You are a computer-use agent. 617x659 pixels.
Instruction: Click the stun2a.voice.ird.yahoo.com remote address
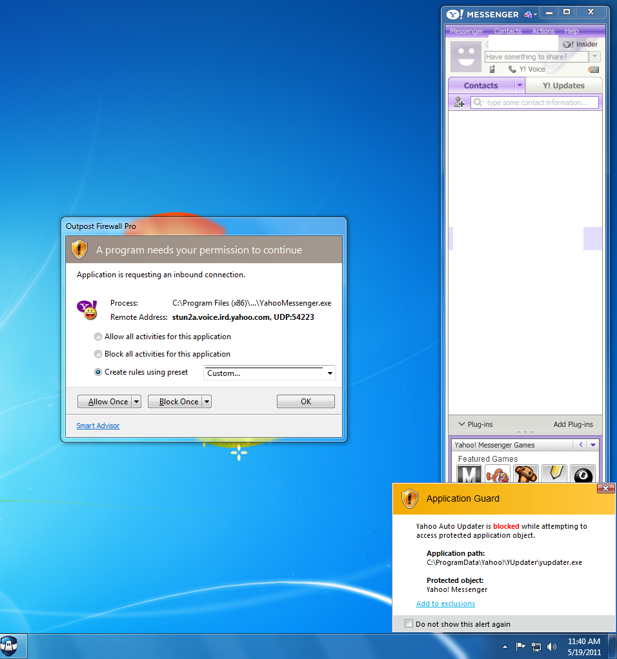pos(243,317)
